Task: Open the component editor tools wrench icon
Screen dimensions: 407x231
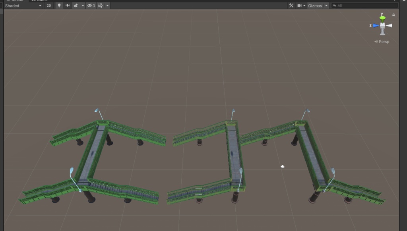Action: click(x=291, y=6)
